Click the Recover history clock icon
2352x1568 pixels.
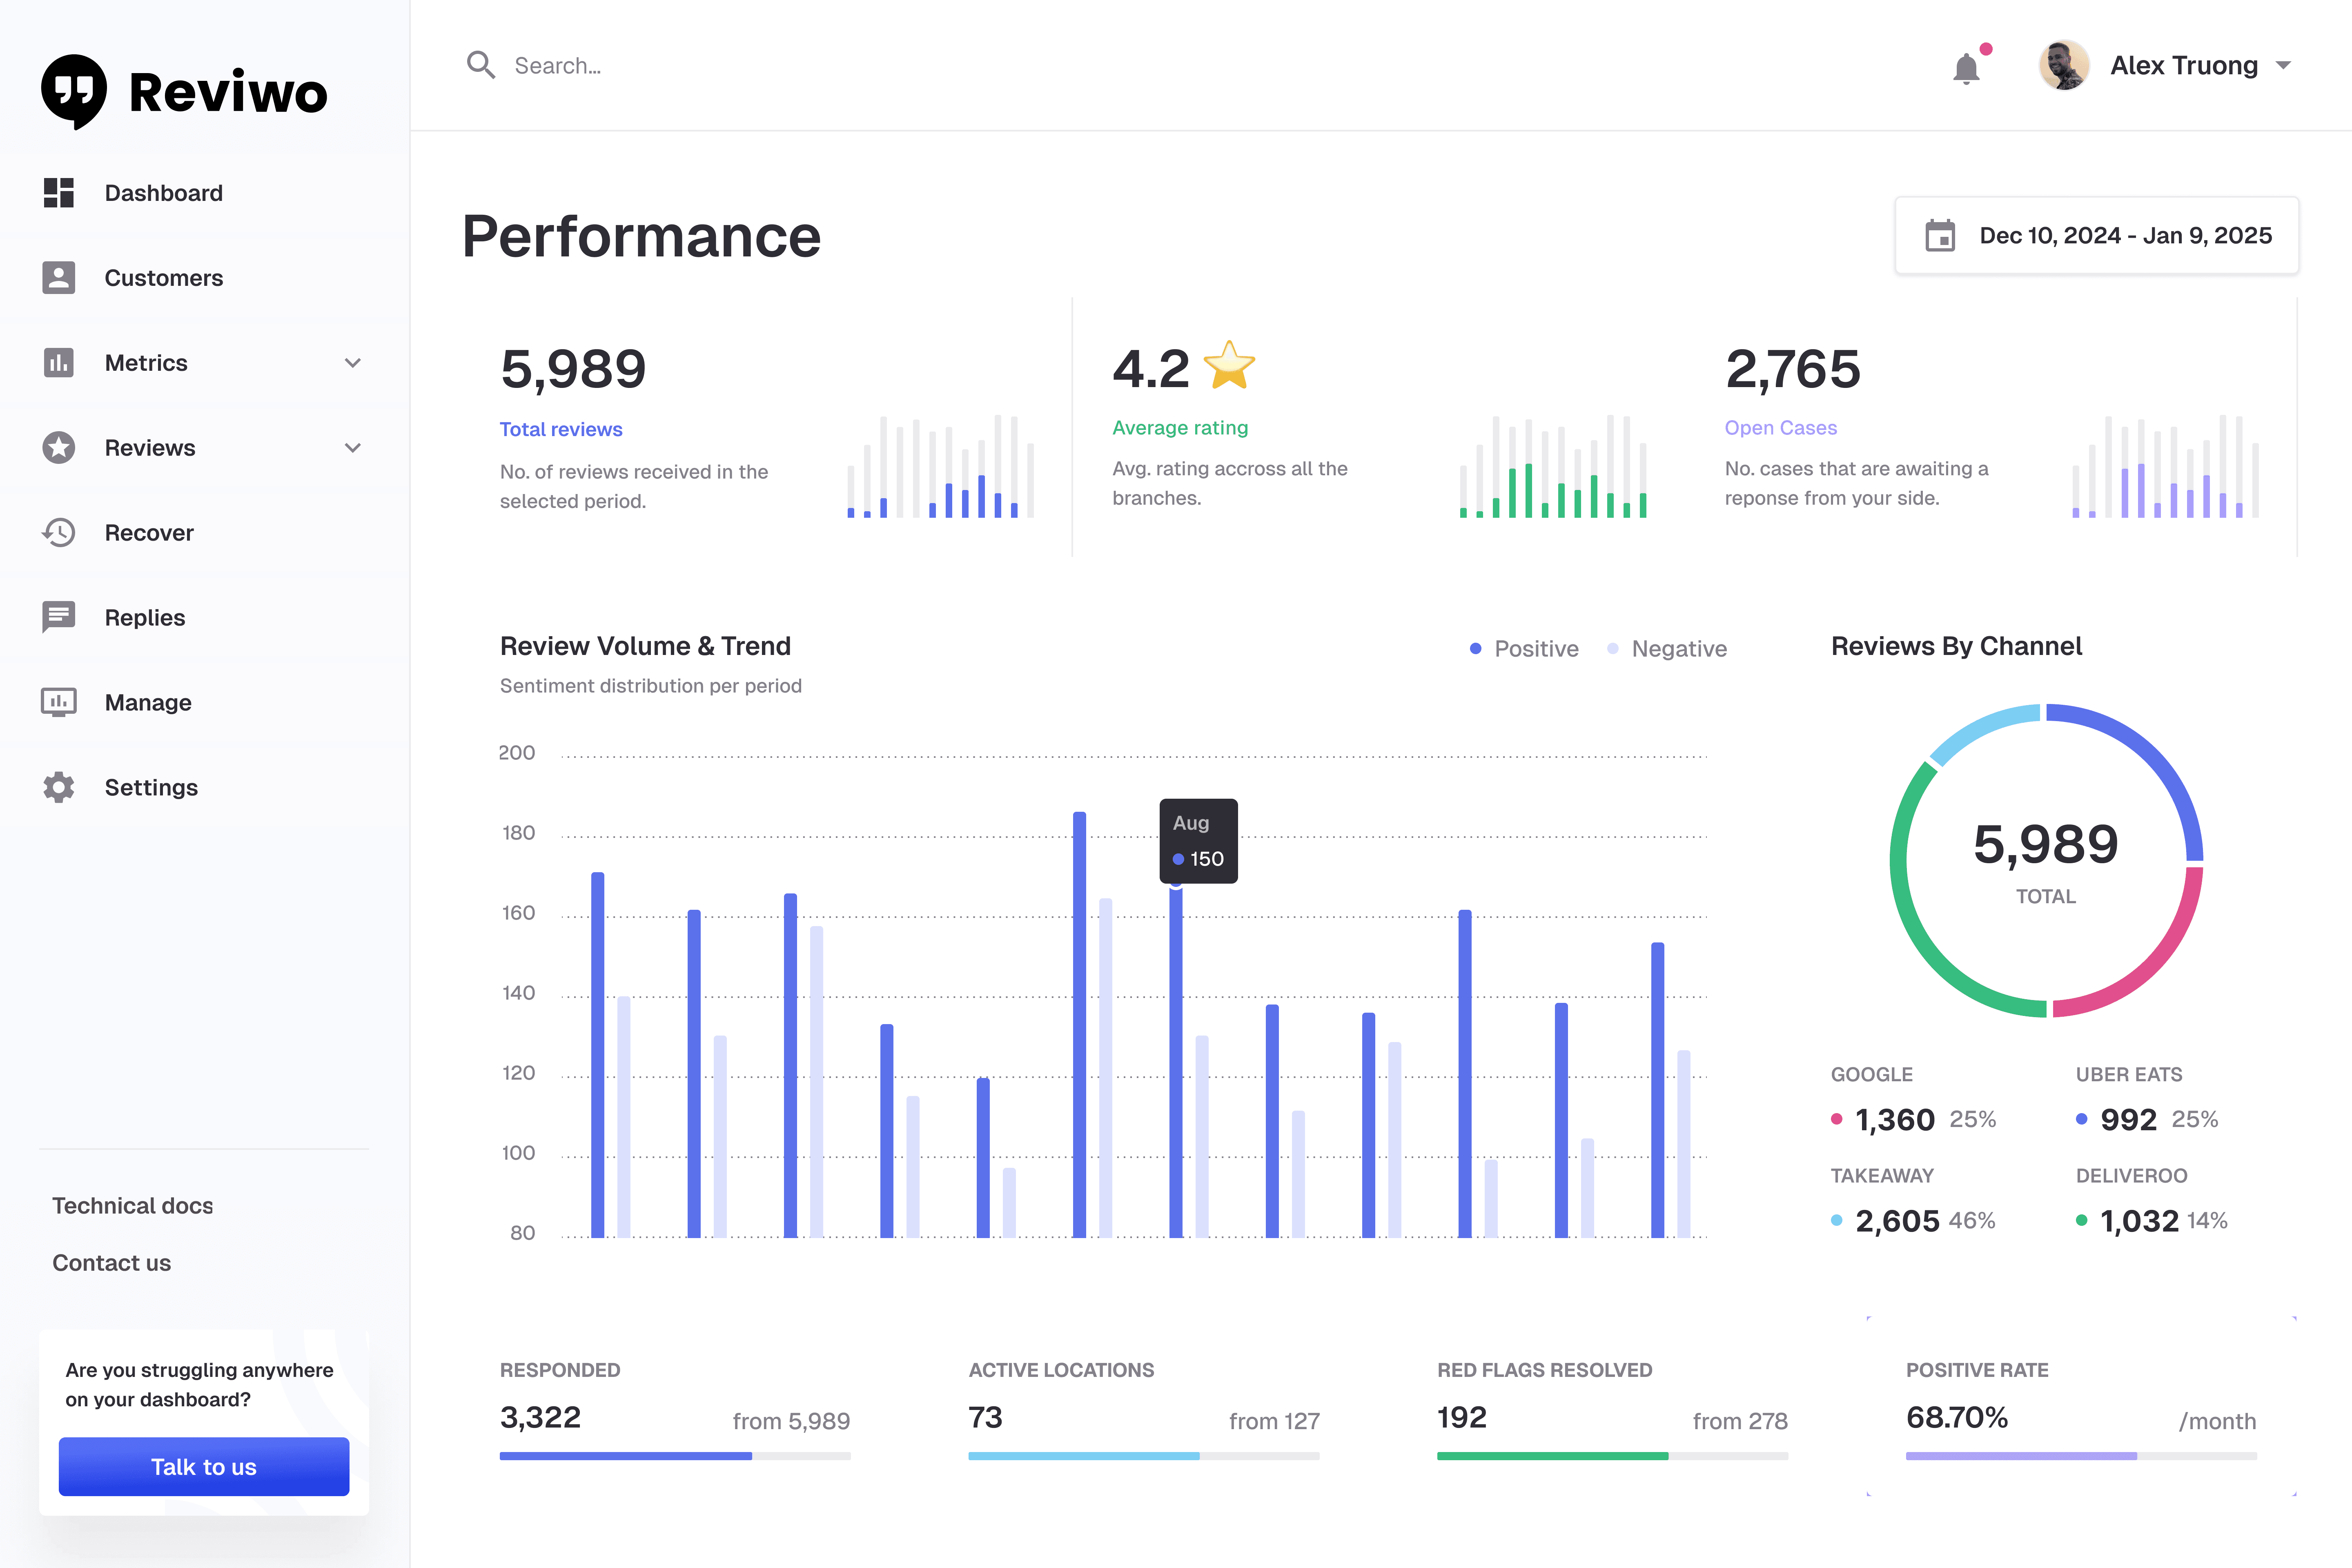(x=59, y=533)
